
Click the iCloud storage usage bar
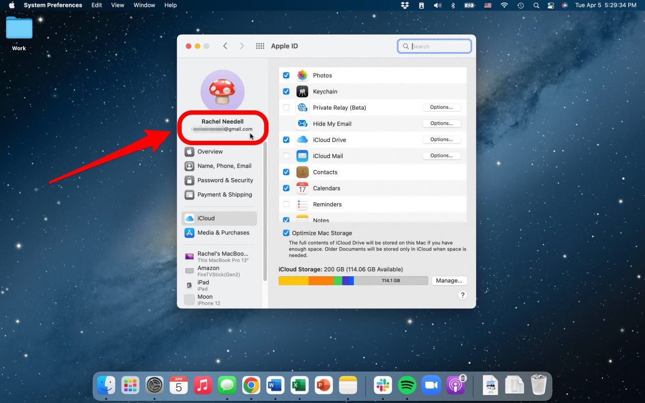[353, 280]
